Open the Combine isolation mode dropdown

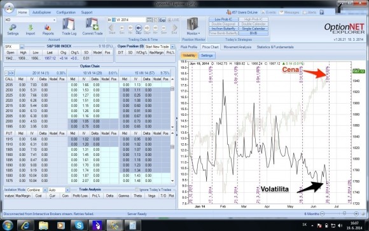click(45, 190)
